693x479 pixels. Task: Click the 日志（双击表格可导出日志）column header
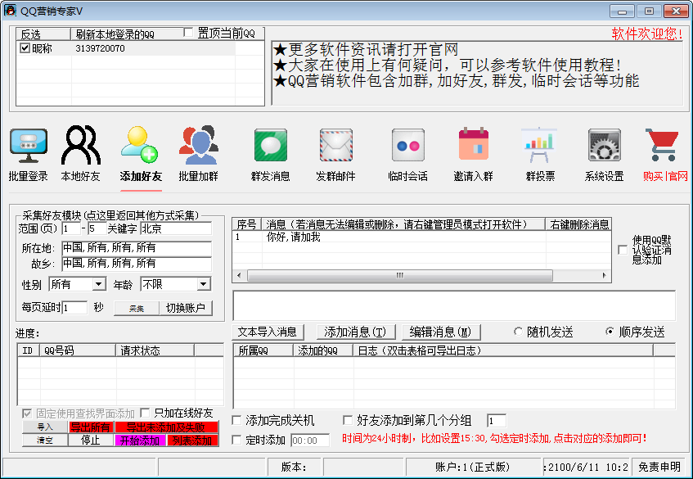(x=503, y=350)
